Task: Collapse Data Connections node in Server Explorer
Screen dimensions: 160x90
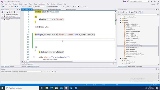Action: 2,16
